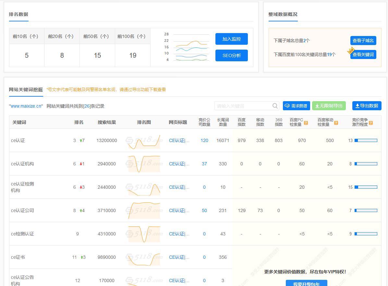
Task: Click 加入监控 button
Action: [x=231, y=39]
